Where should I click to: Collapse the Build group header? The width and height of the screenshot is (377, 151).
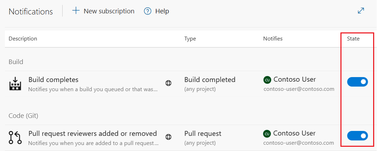[16, 62]
